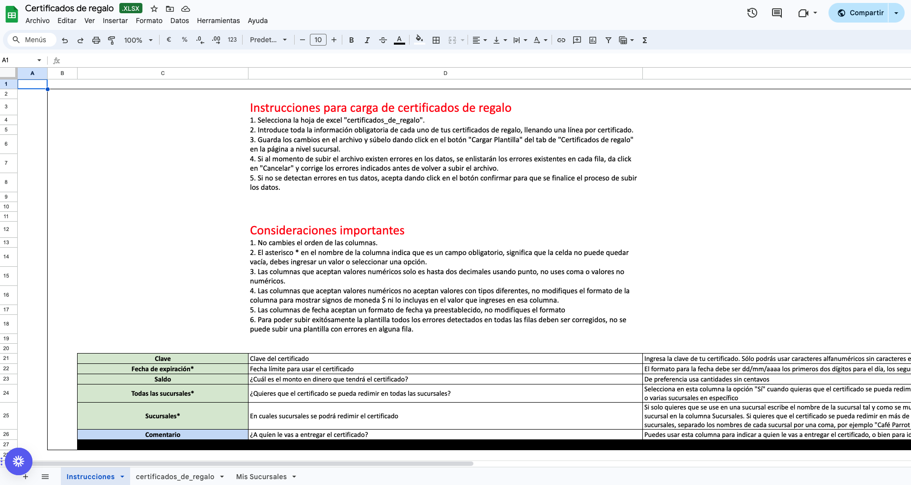Insert a link

pos(561,40)
